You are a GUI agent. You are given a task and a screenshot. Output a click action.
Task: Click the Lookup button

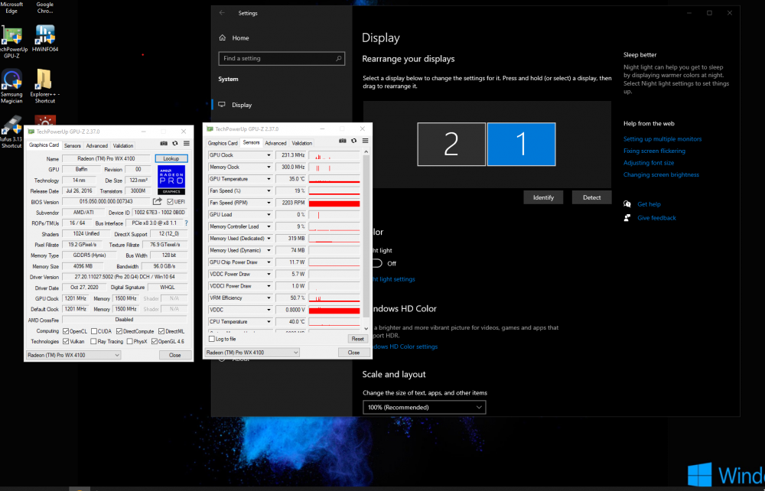(x=171, y=158)
